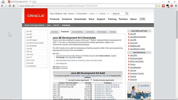Open Oracle Technology Network breadcrumb

pyautogui.click(x=34, y=25)
